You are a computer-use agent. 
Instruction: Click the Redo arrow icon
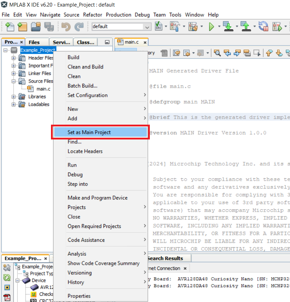pos(79,27)
